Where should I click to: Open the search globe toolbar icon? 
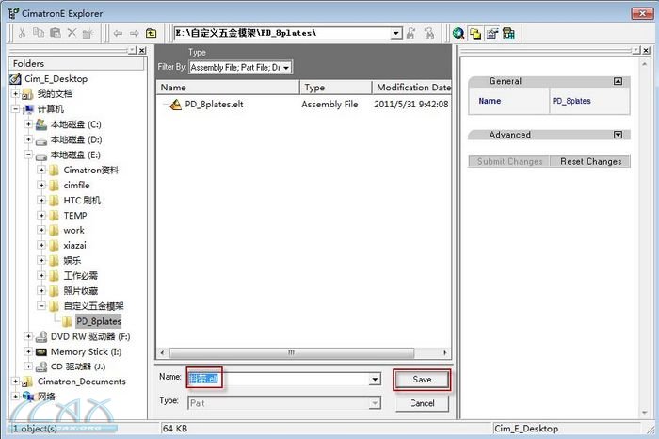tap(458, 33)
